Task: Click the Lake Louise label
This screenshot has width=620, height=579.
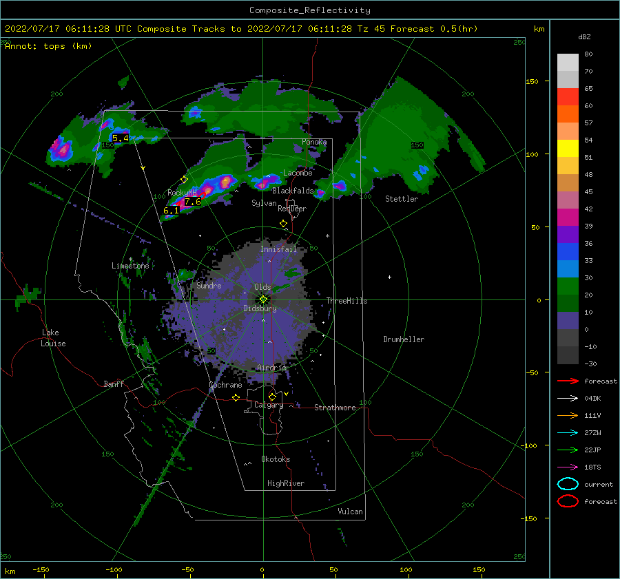Action: pyautogui.click(x=53, y=338)
